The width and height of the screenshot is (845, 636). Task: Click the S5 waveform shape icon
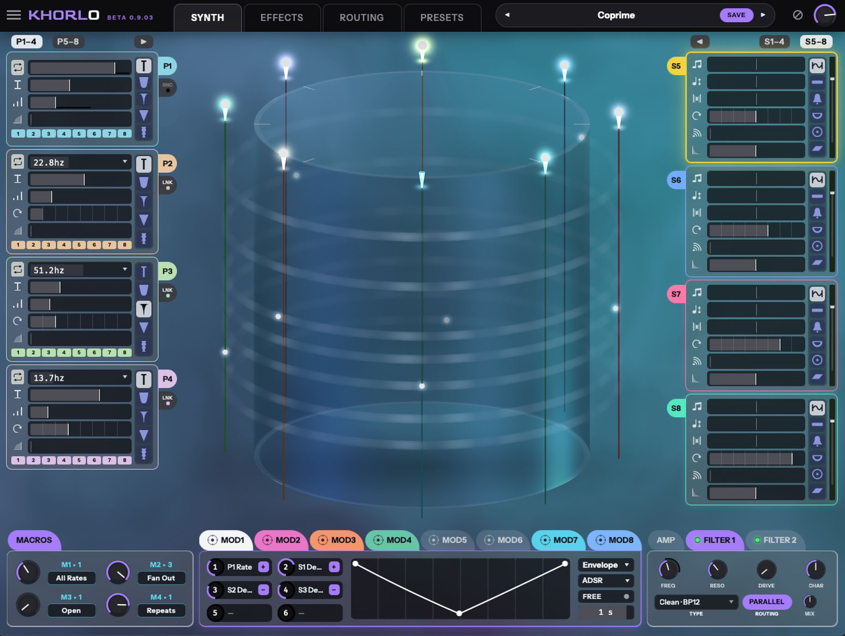817,66
